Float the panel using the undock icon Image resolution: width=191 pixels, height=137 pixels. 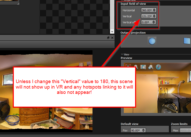(108, 38)
